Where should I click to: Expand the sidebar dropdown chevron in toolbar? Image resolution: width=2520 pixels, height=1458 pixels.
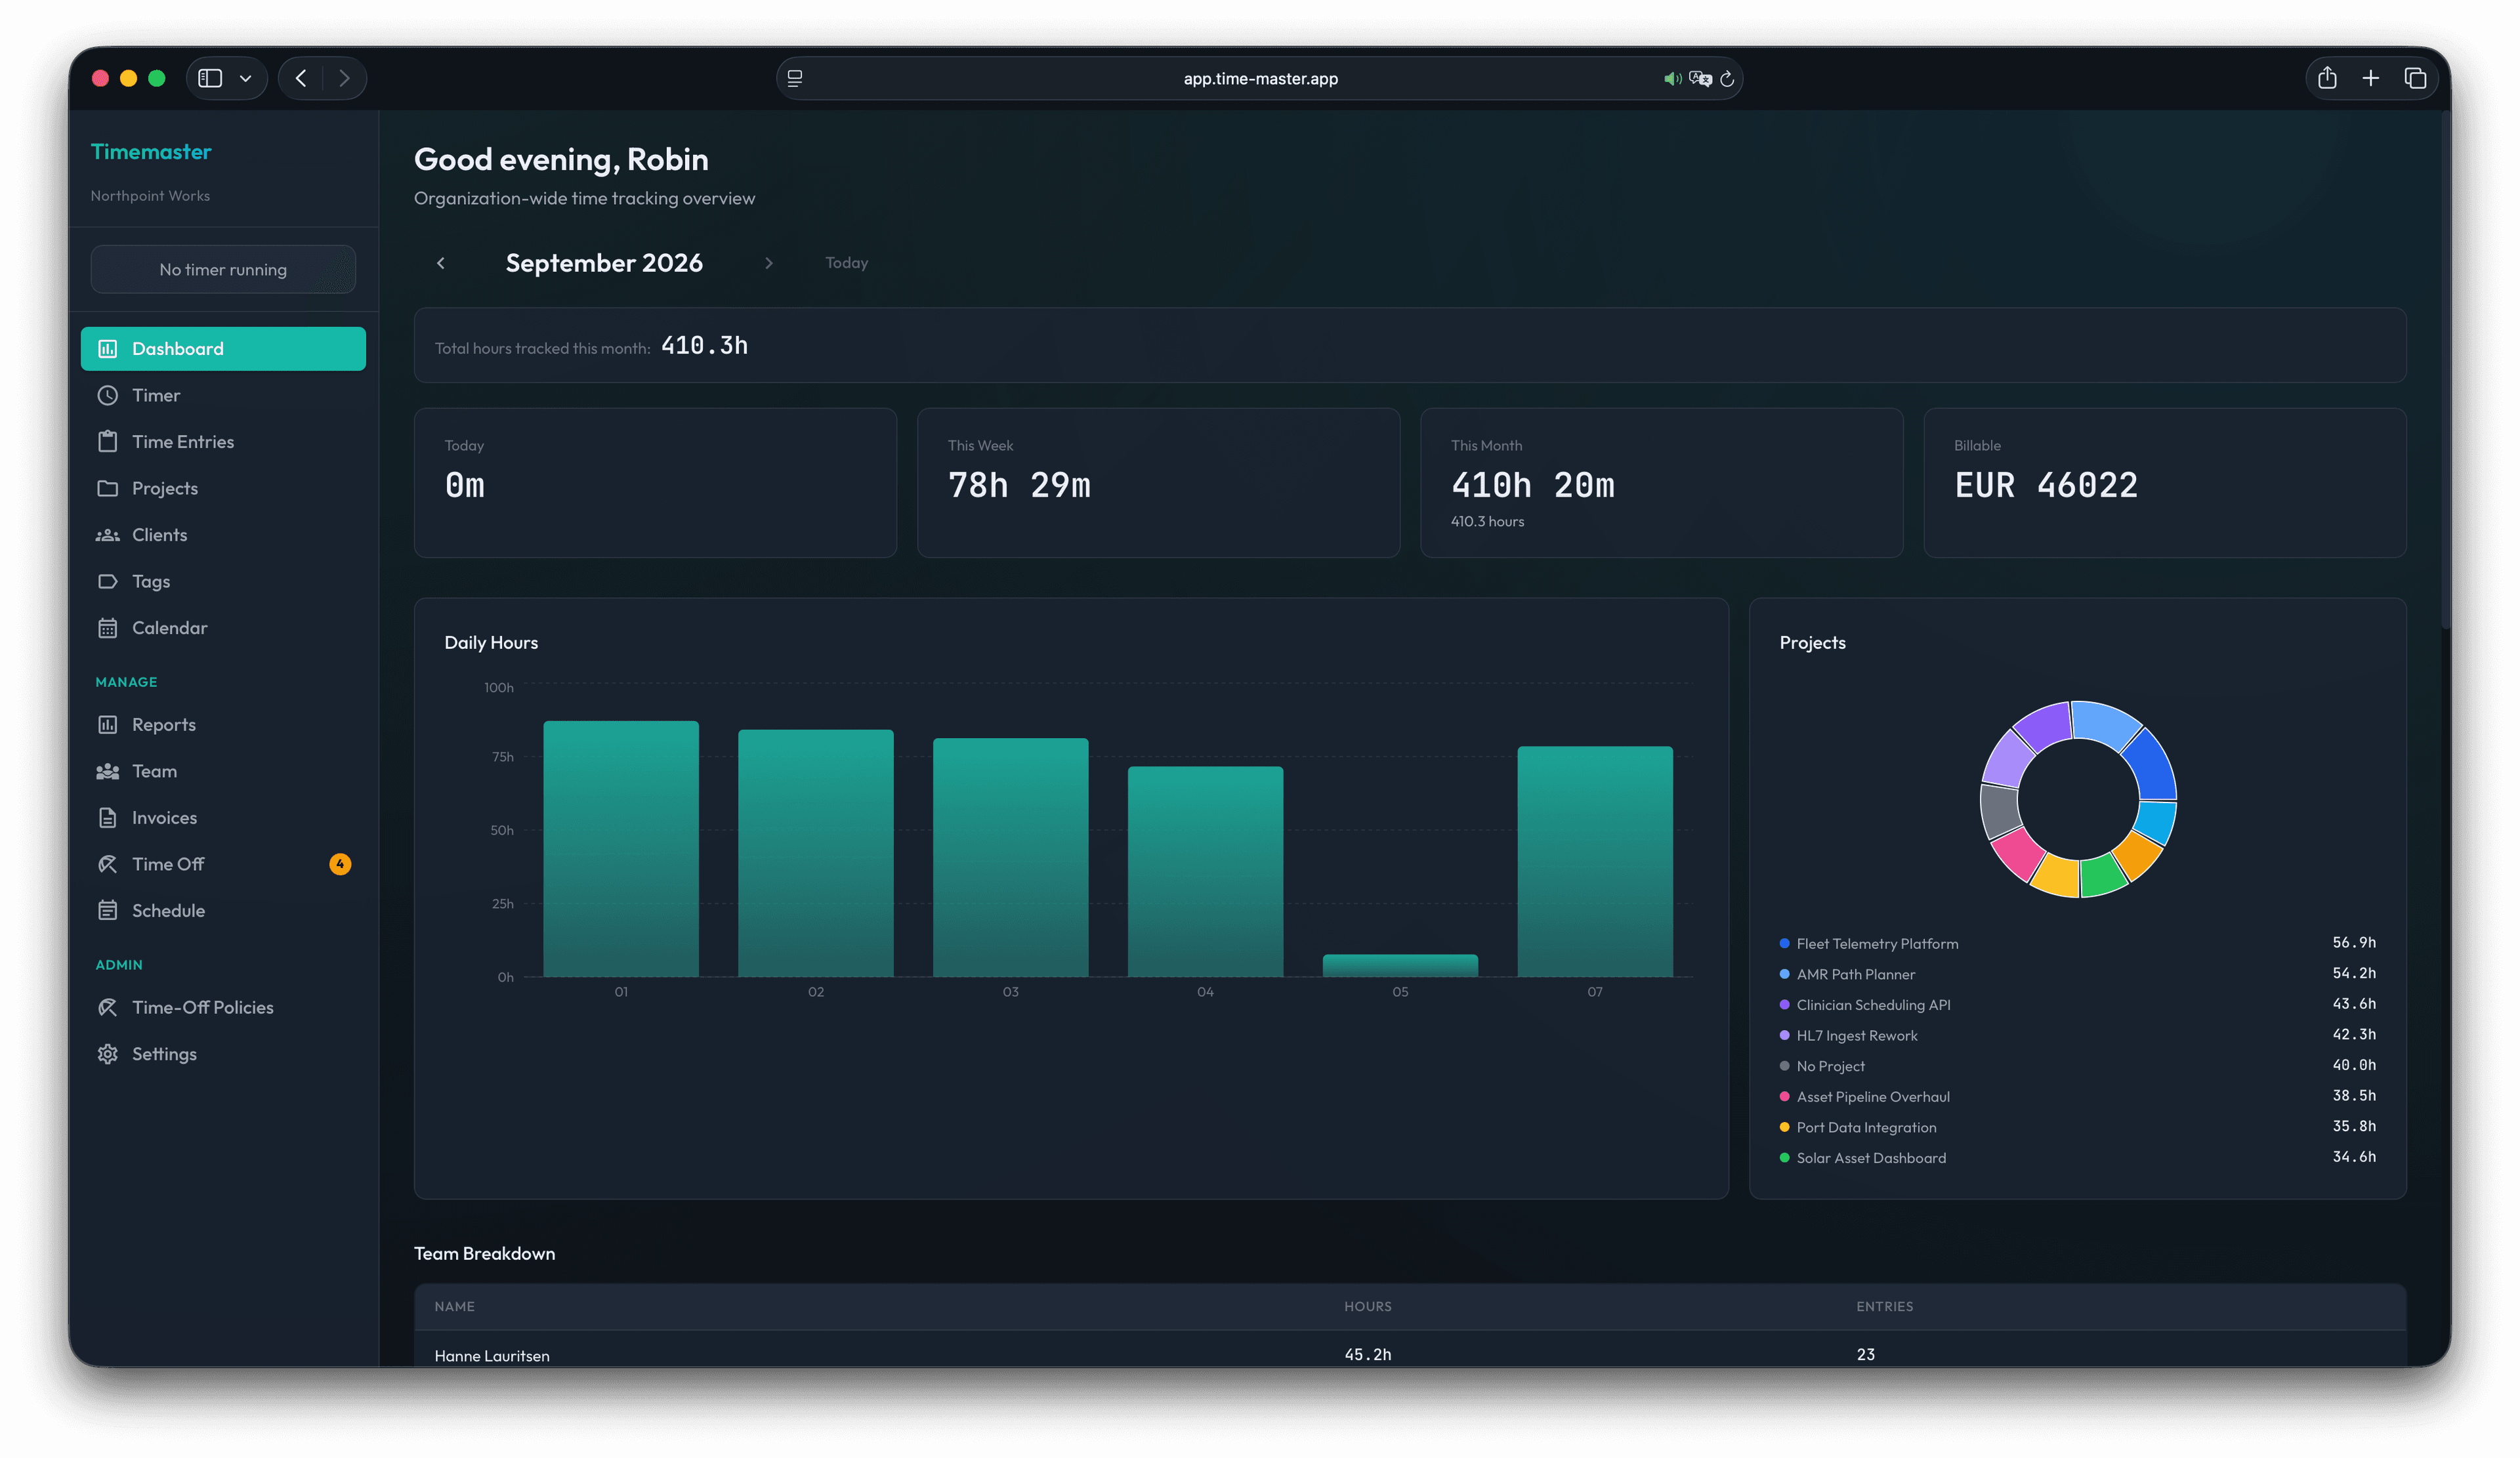[x=245, y=78]
